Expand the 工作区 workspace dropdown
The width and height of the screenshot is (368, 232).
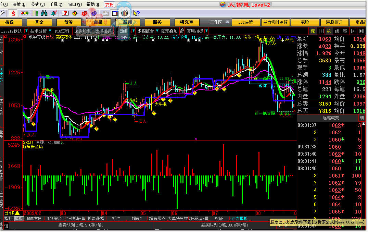227,22
